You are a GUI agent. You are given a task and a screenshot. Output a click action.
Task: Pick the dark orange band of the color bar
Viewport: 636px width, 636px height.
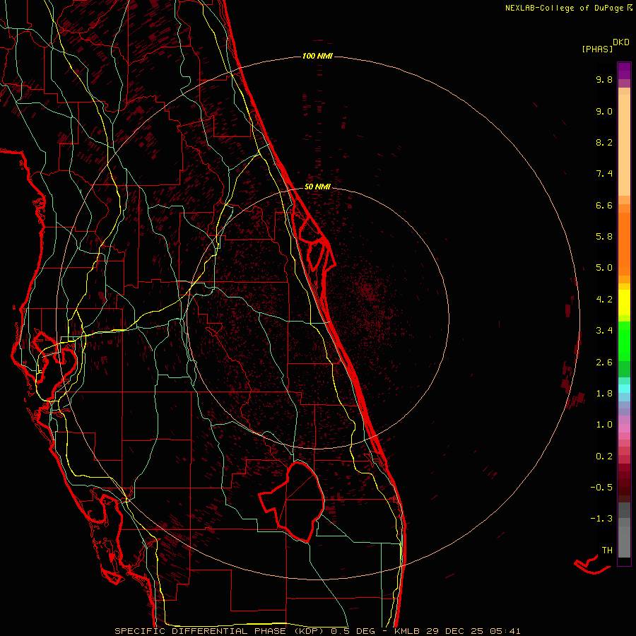624,243
